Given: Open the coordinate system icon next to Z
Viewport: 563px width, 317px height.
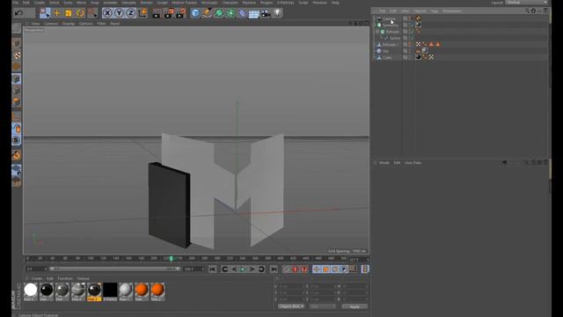Looking at the screenshot, I should [143, 13].
